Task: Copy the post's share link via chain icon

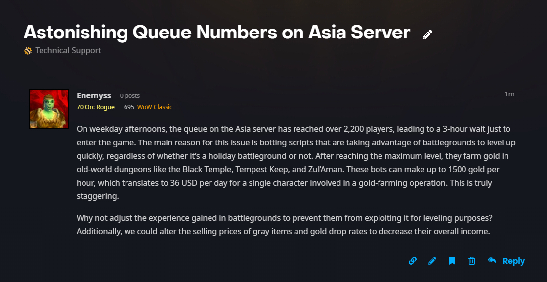Action: coord(413,261)
